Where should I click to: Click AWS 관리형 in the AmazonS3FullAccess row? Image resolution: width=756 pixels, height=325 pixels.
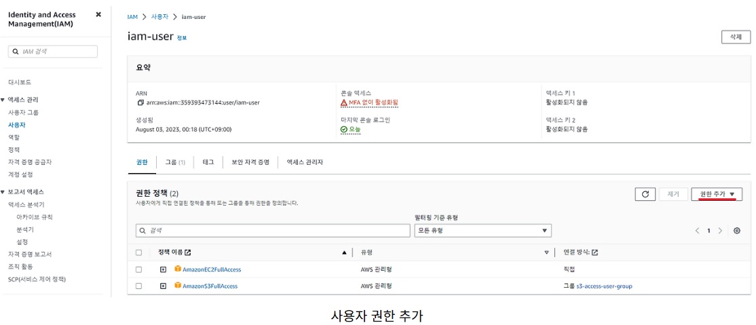pyautogui.click(x=376, y=286)
